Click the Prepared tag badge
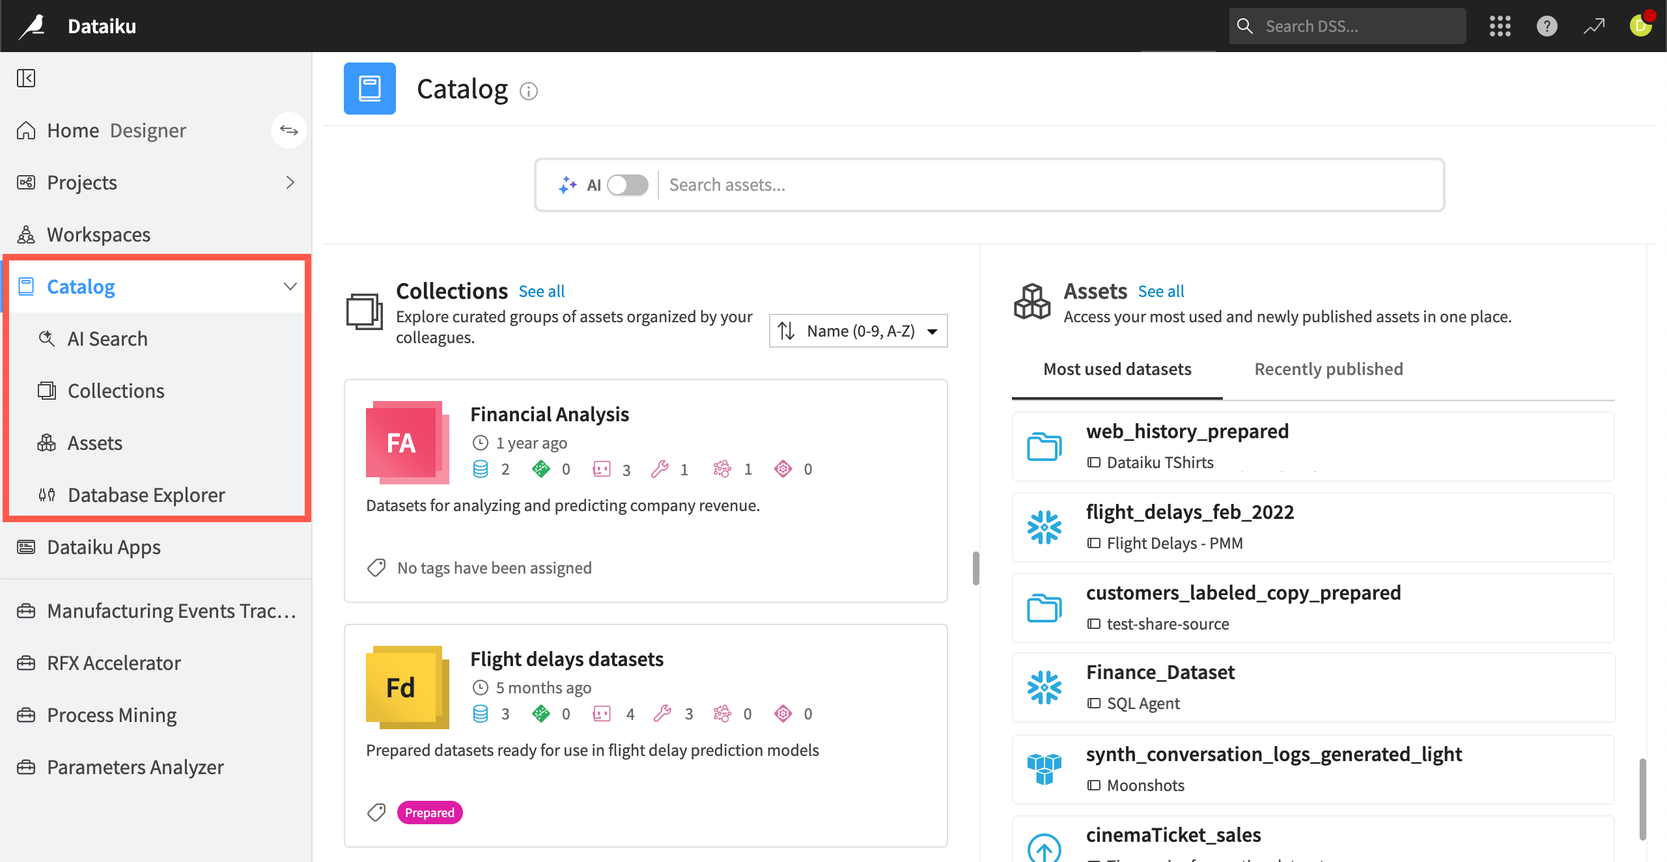This screenshot has height=862, width=1667. tap(430, 813)
